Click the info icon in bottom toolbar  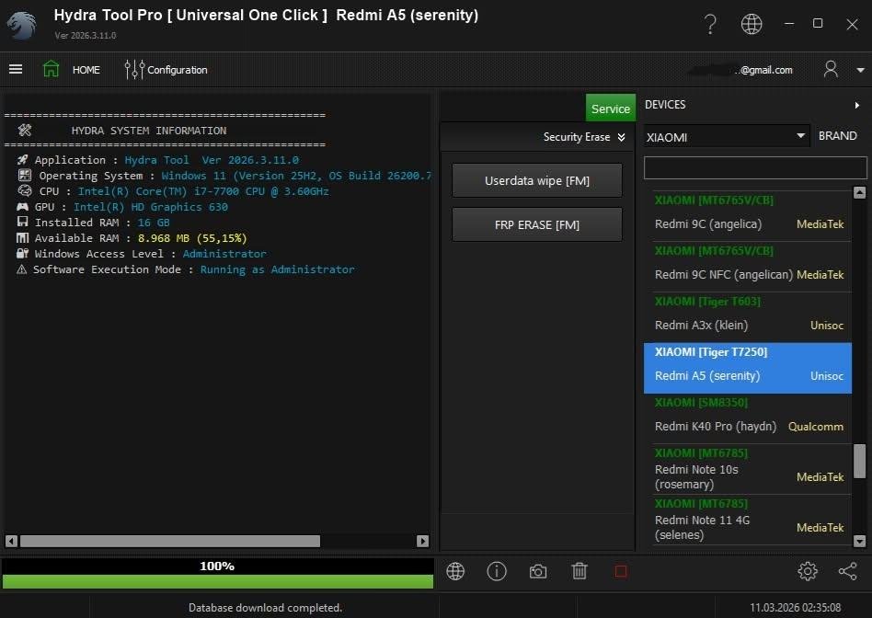coord(497,571)
